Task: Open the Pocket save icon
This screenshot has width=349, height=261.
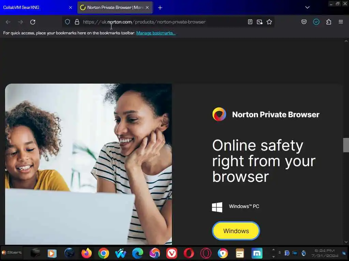Action: click(304, 22)
